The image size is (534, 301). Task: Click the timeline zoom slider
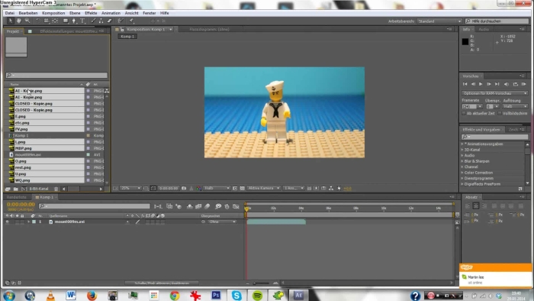click(261, 283)
